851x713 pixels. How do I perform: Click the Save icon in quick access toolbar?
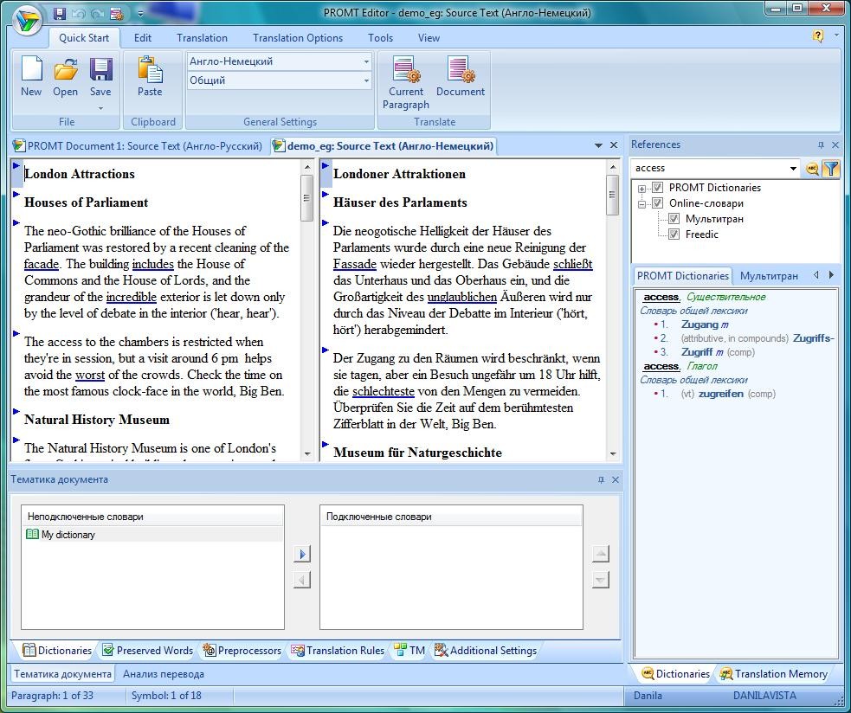pos(60,13)
